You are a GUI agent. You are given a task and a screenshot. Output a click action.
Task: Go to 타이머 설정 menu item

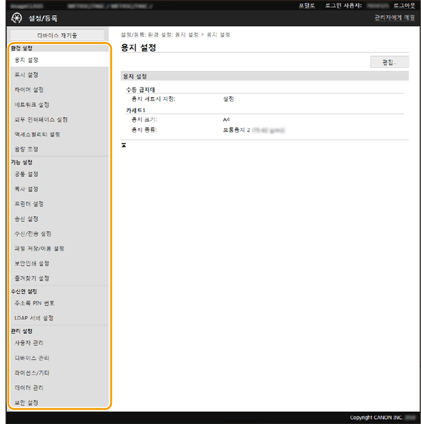29,89
